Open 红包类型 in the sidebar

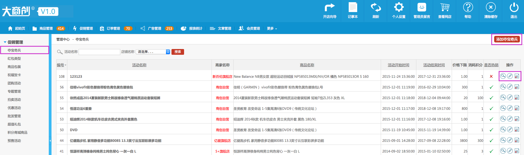(x=14, y=59)
